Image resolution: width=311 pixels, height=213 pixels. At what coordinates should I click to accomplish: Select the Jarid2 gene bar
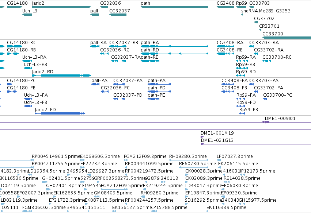point(61,7)
